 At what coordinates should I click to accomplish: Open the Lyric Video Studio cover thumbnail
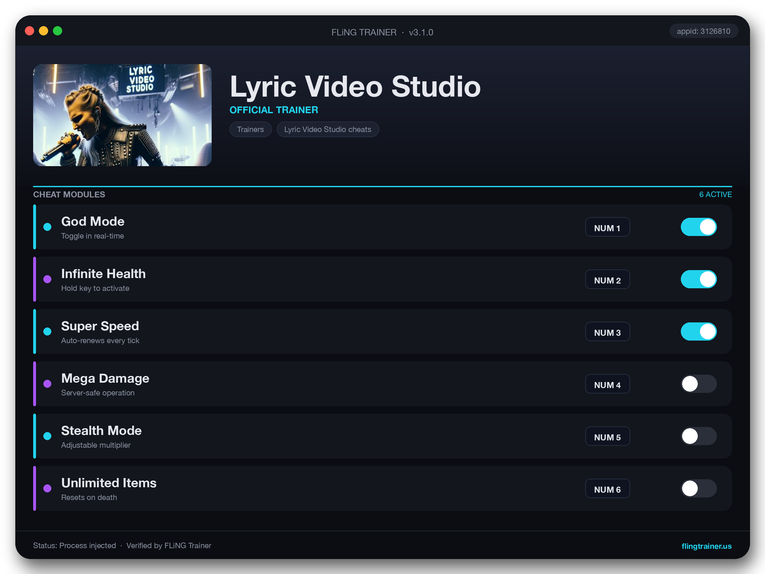coord(122,115)
